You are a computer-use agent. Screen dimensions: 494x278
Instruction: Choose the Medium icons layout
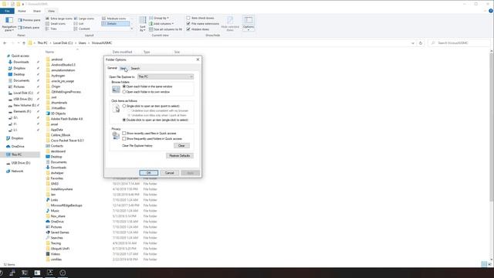(x=114, y=19)
